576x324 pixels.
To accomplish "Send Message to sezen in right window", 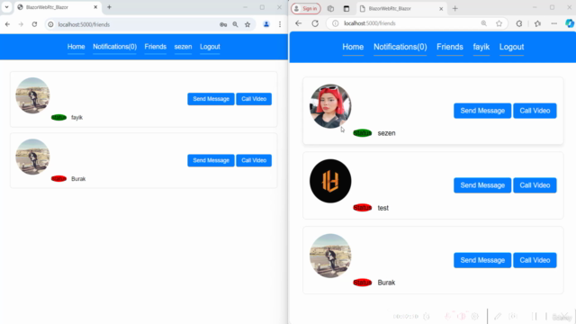I will tap(482, 111).
